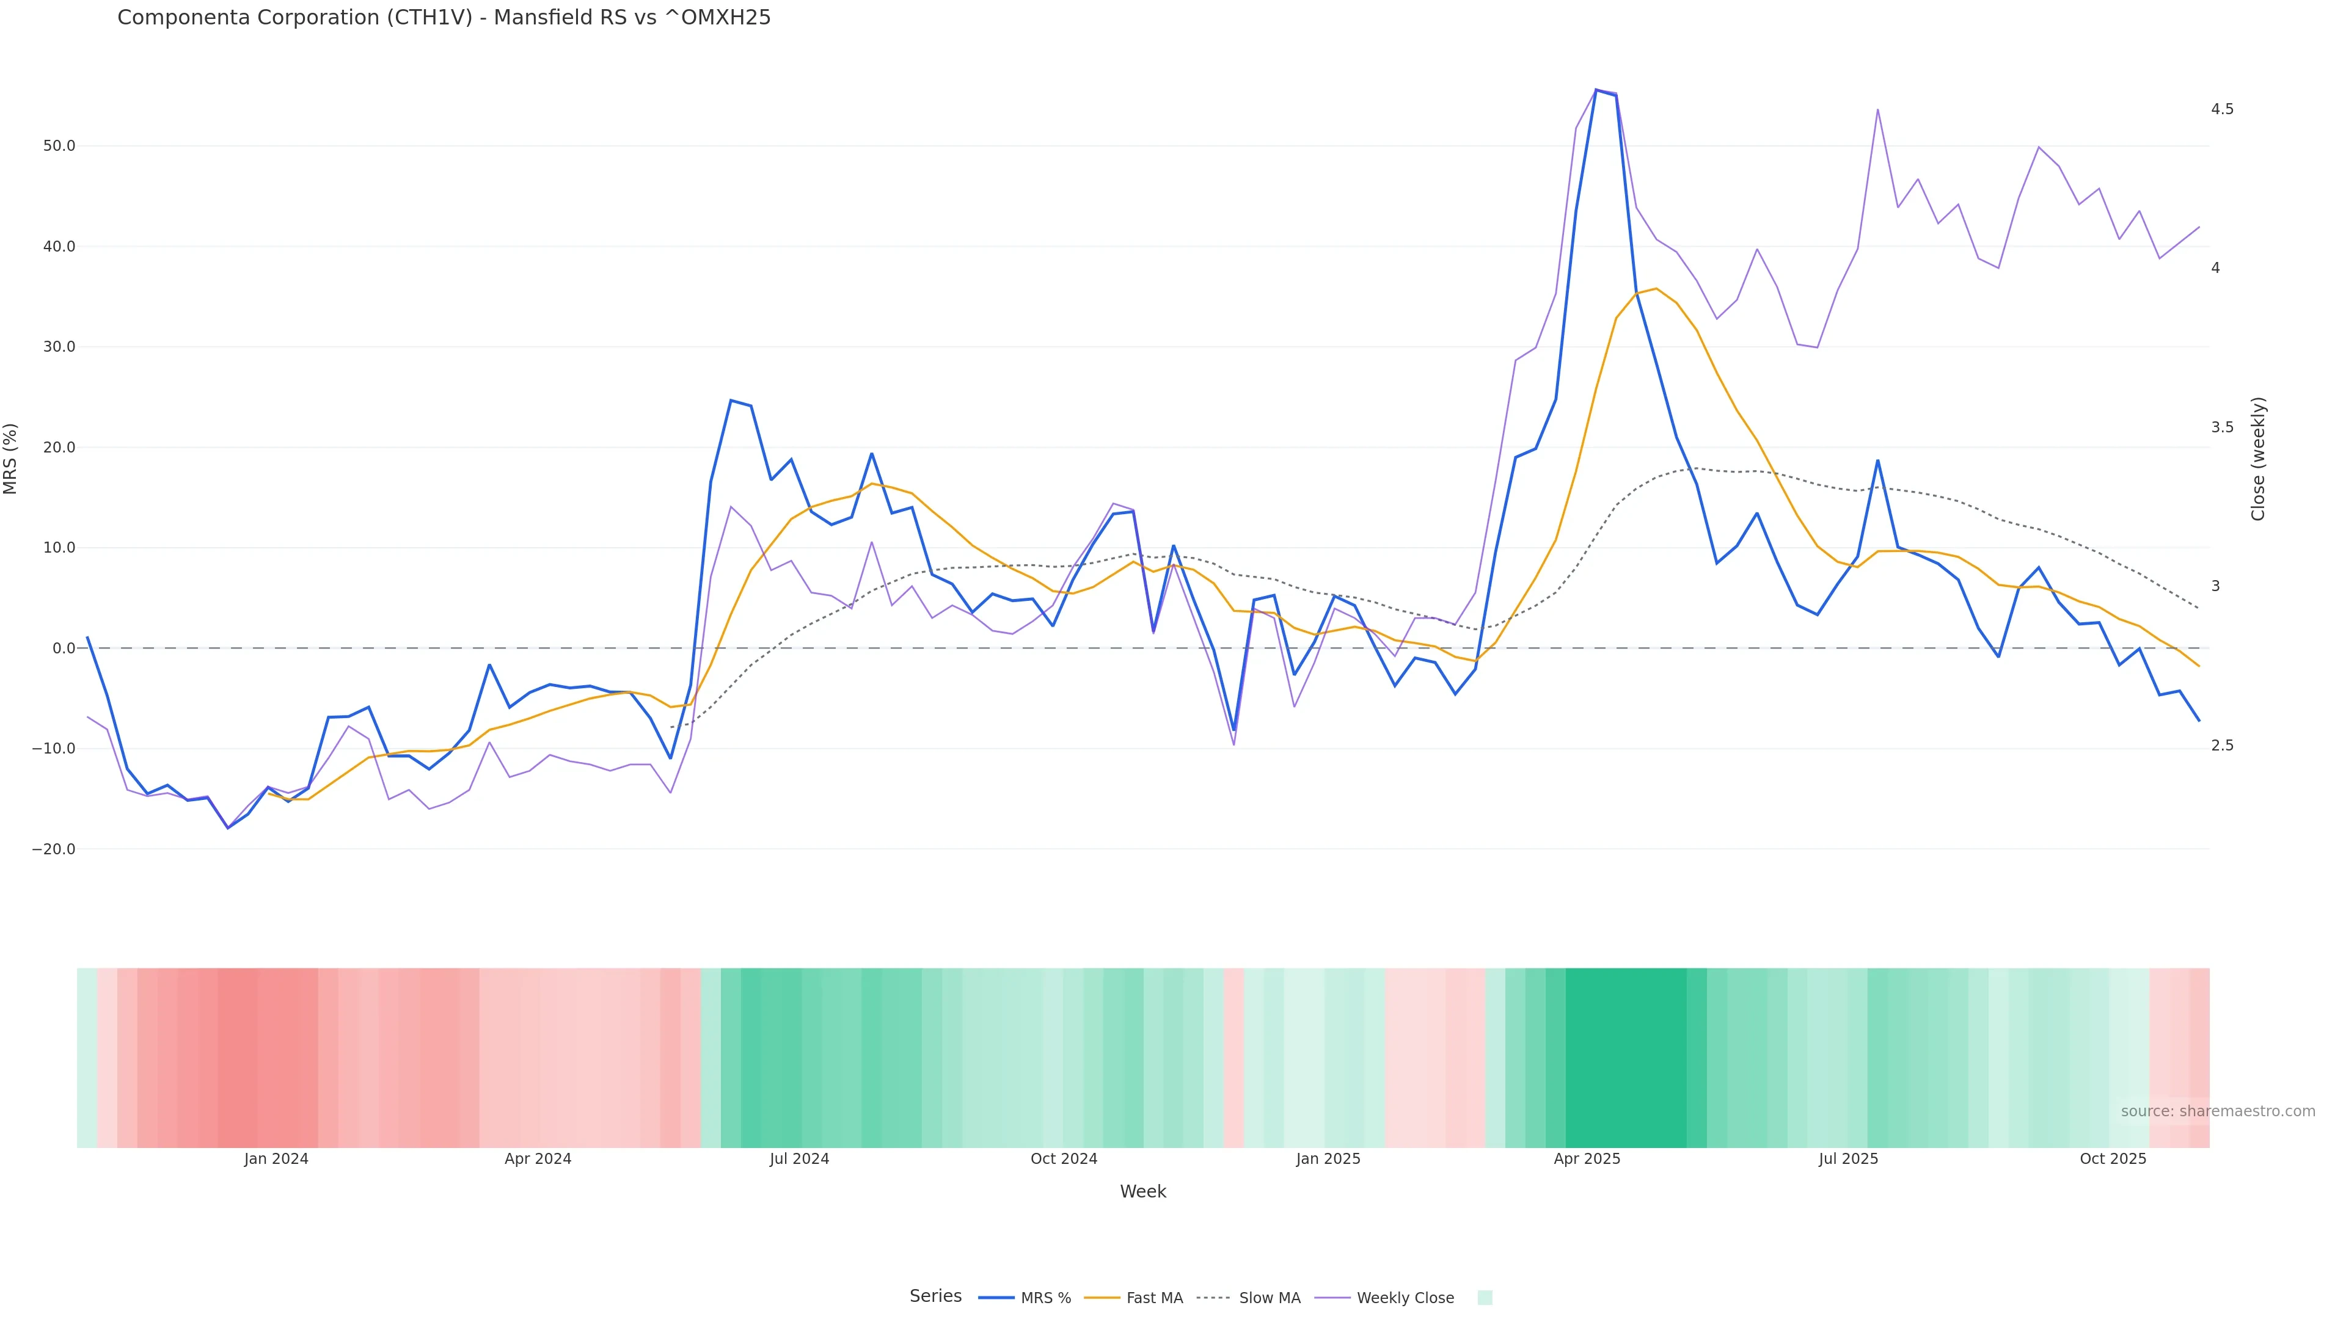2346x1319 pixels.
Task: Select the Apr 2025 x-axis tick label
Action: [x=1587, y=1159]
